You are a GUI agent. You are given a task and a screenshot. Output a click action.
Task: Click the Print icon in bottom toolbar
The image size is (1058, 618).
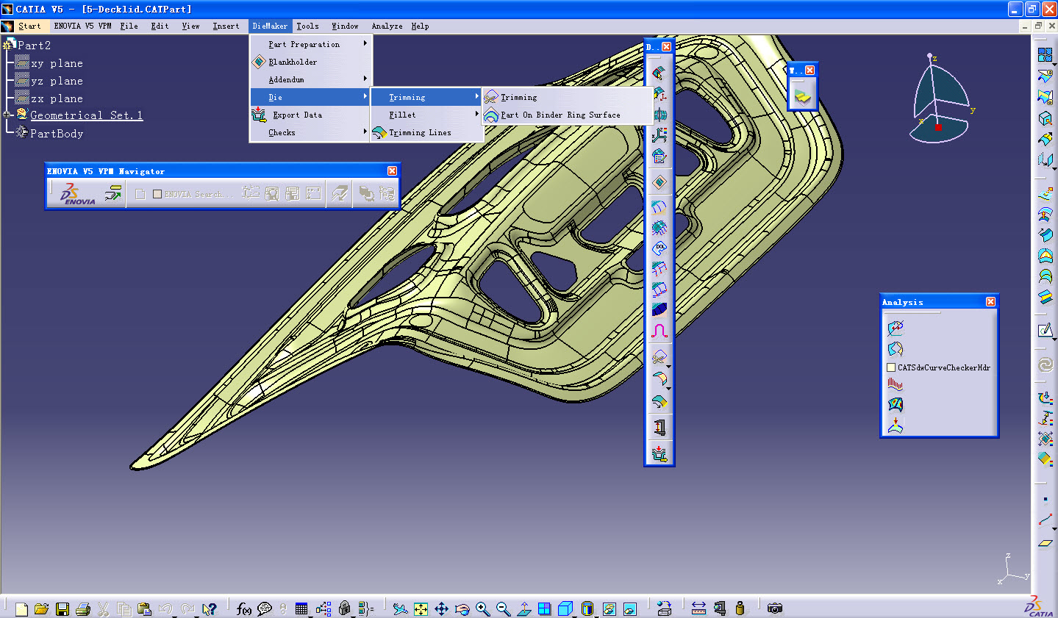coord(82,608)
